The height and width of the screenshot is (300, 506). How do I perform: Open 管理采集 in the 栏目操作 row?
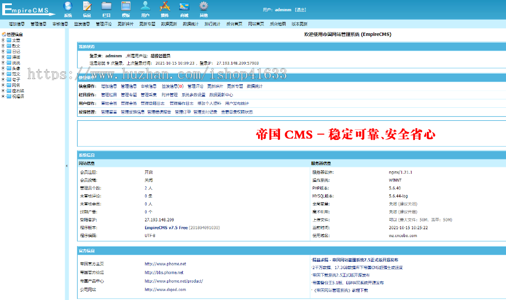(x=149, y=95)
